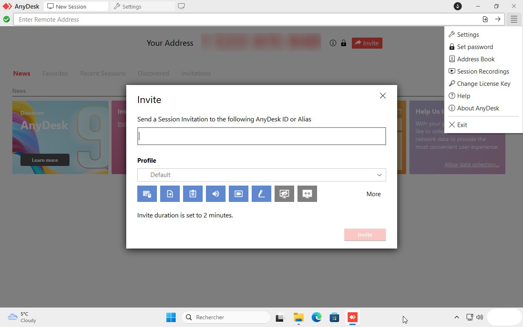Click the pink Invite button in dialog
The height and width of the screenshot is (327, 523).
click(x=365, y=235)
